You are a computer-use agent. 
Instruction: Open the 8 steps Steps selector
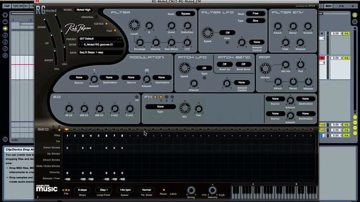point(82,190)
